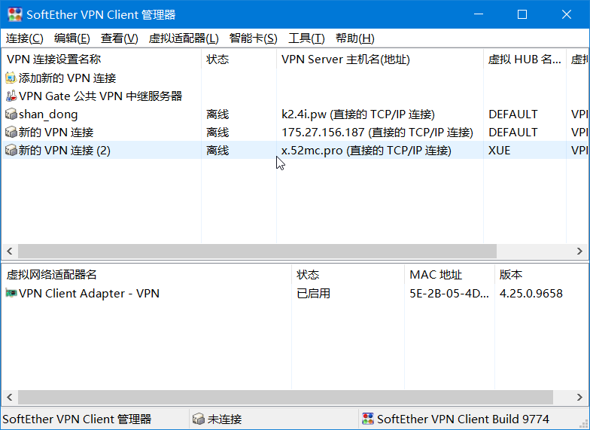Click right arrow of upper horizontal scrollbar
Screen dimensions: 590x430
point(579,252)
